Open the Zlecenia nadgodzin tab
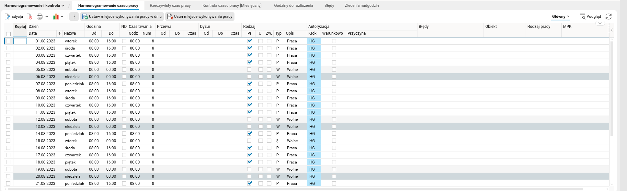 click(361, 6)
